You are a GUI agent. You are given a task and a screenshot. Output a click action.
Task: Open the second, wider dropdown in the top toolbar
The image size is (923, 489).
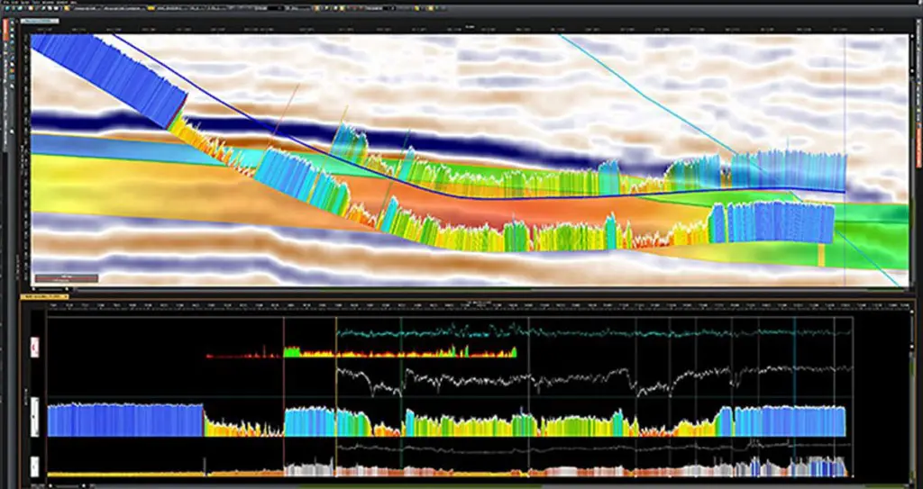click(x=124, y=8)
